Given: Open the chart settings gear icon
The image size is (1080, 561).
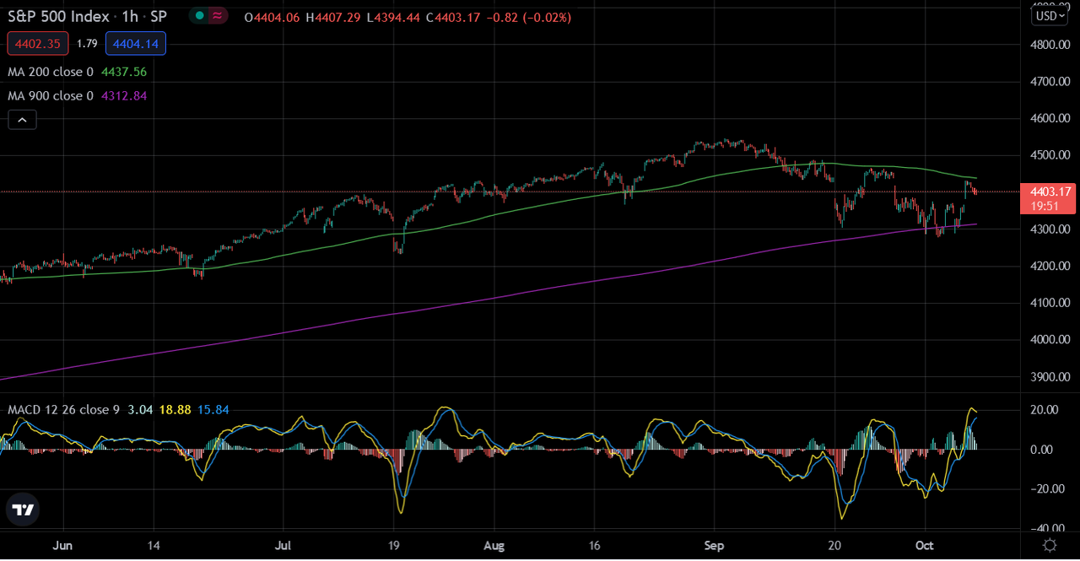Looking at the screenshot, I should 1050,545.
